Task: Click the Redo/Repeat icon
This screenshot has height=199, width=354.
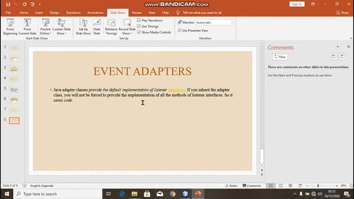Action: [24, 4]
